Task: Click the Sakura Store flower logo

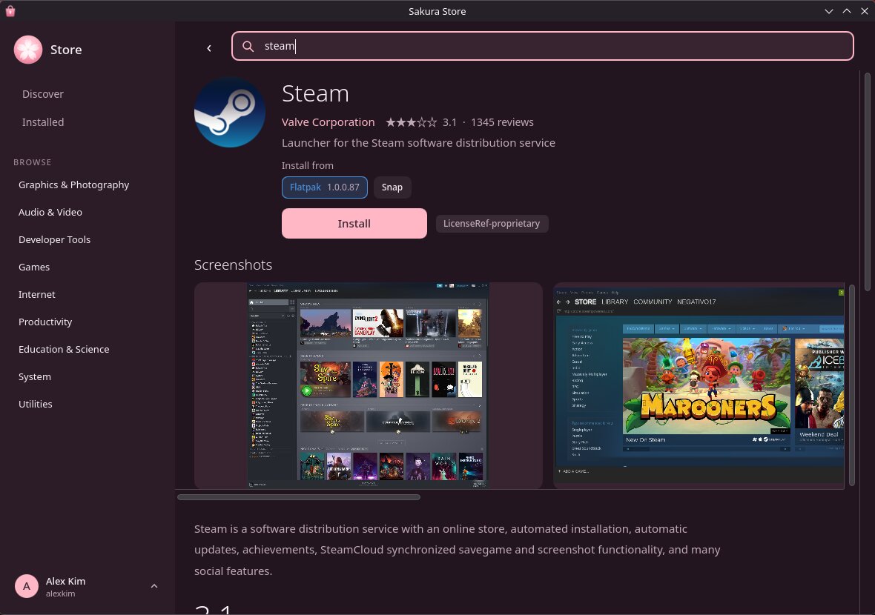Action: pyautogui.click(x=28, y=50)
